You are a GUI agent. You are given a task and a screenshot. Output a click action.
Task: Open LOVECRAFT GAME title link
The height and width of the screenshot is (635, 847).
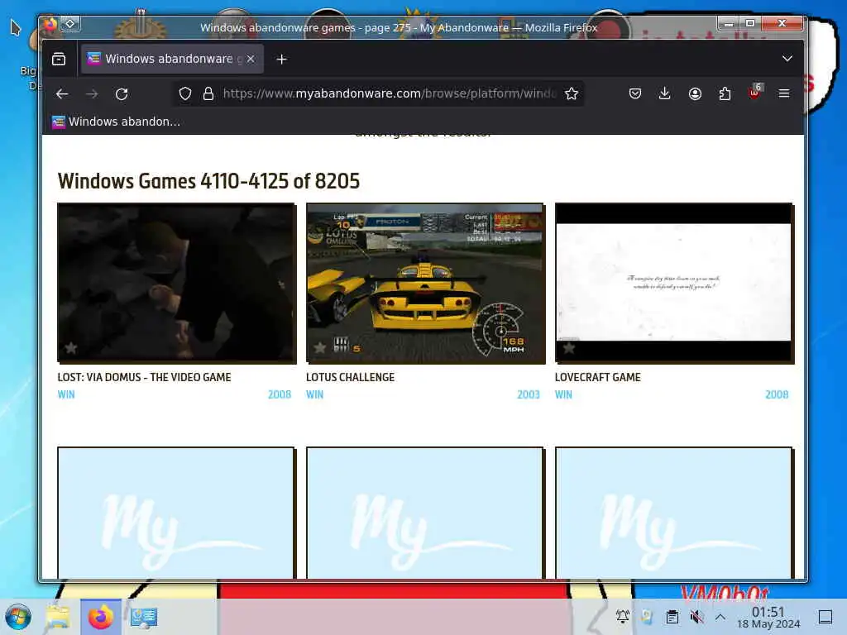click(x=597, y=377)
